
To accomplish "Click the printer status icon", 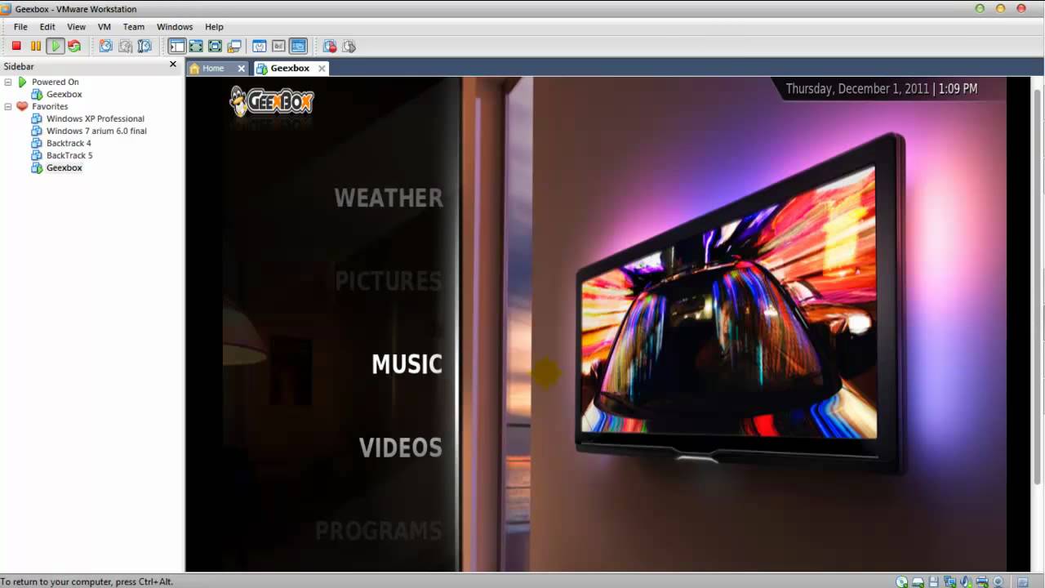I will pos(982,581).
